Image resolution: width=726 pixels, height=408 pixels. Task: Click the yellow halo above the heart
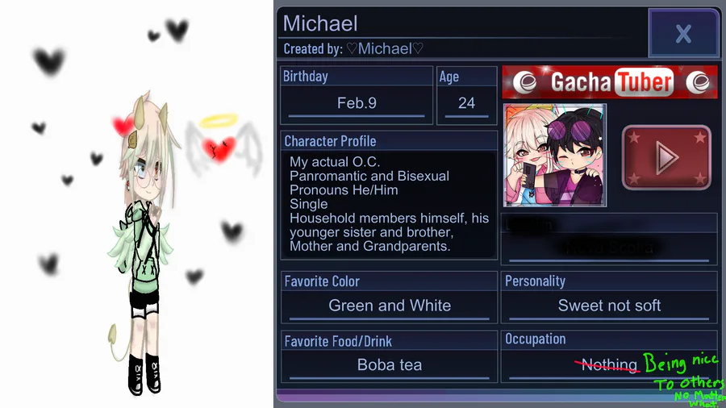pos(219,121)
